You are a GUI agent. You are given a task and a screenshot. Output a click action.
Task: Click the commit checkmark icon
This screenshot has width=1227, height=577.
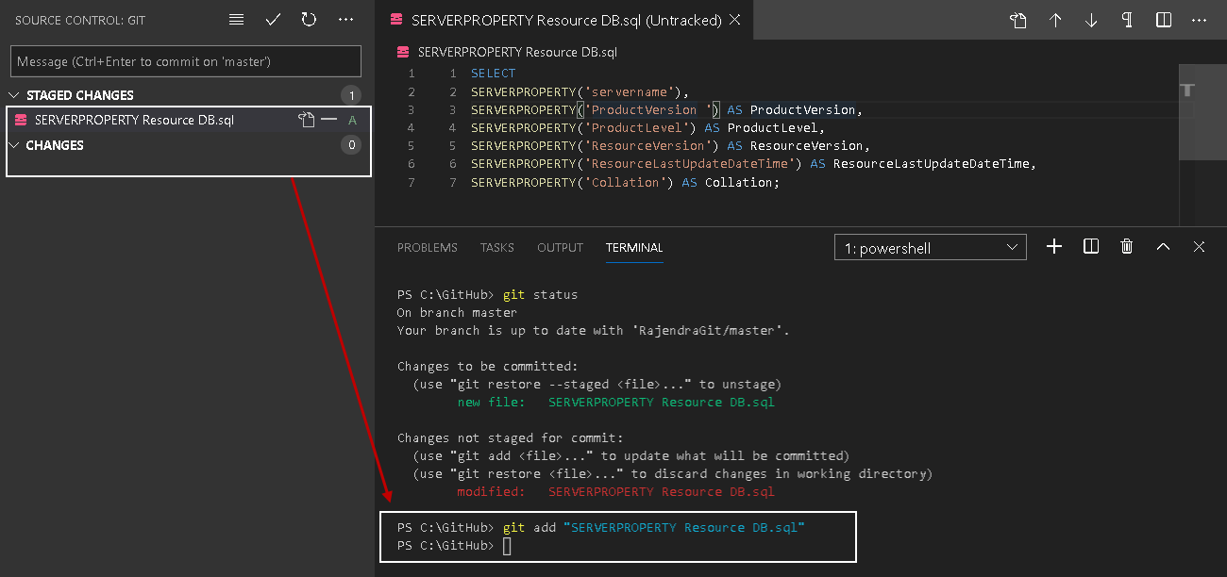tap(274, 20)
